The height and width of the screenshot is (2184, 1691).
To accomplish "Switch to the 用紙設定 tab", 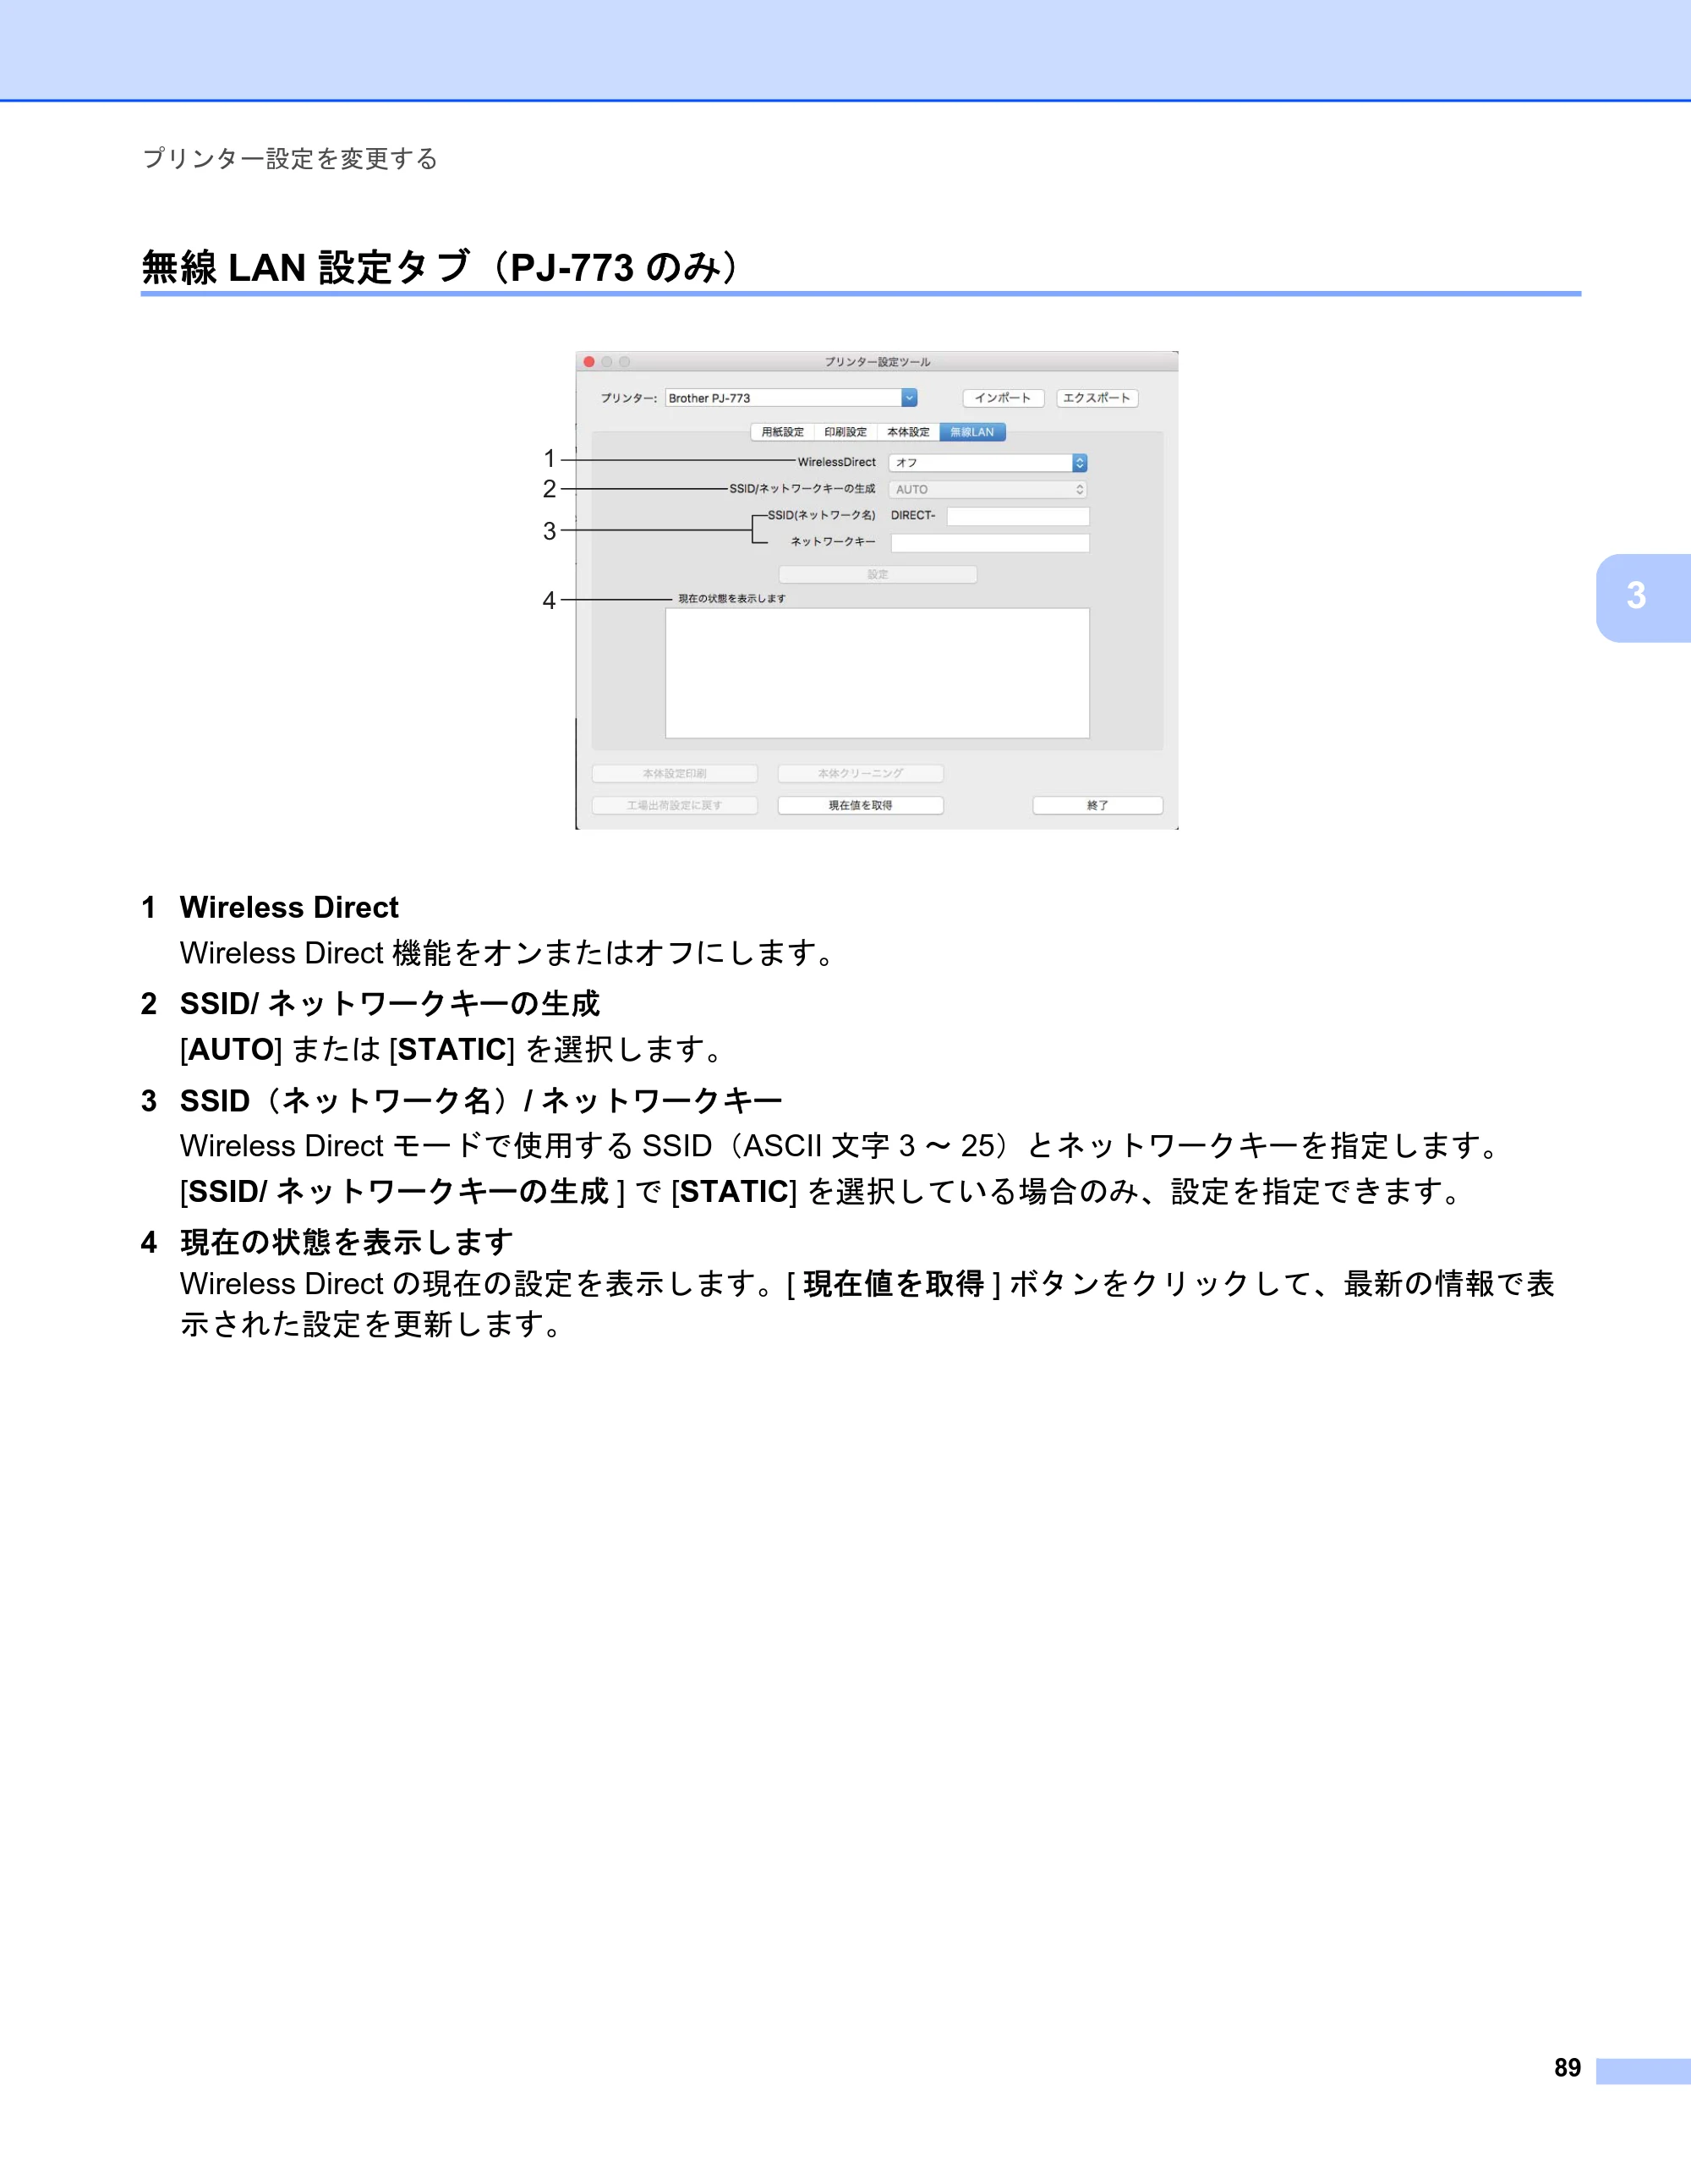I will point(783,432).
